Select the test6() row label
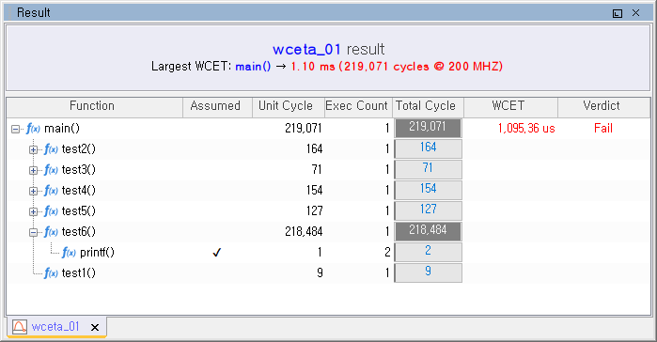The height and width of the screenshot is (342, 657). point(79,231)
